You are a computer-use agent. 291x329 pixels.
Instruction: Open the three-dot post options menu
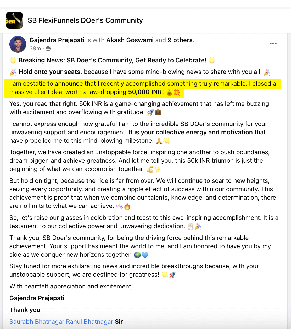tap(273, 43)
